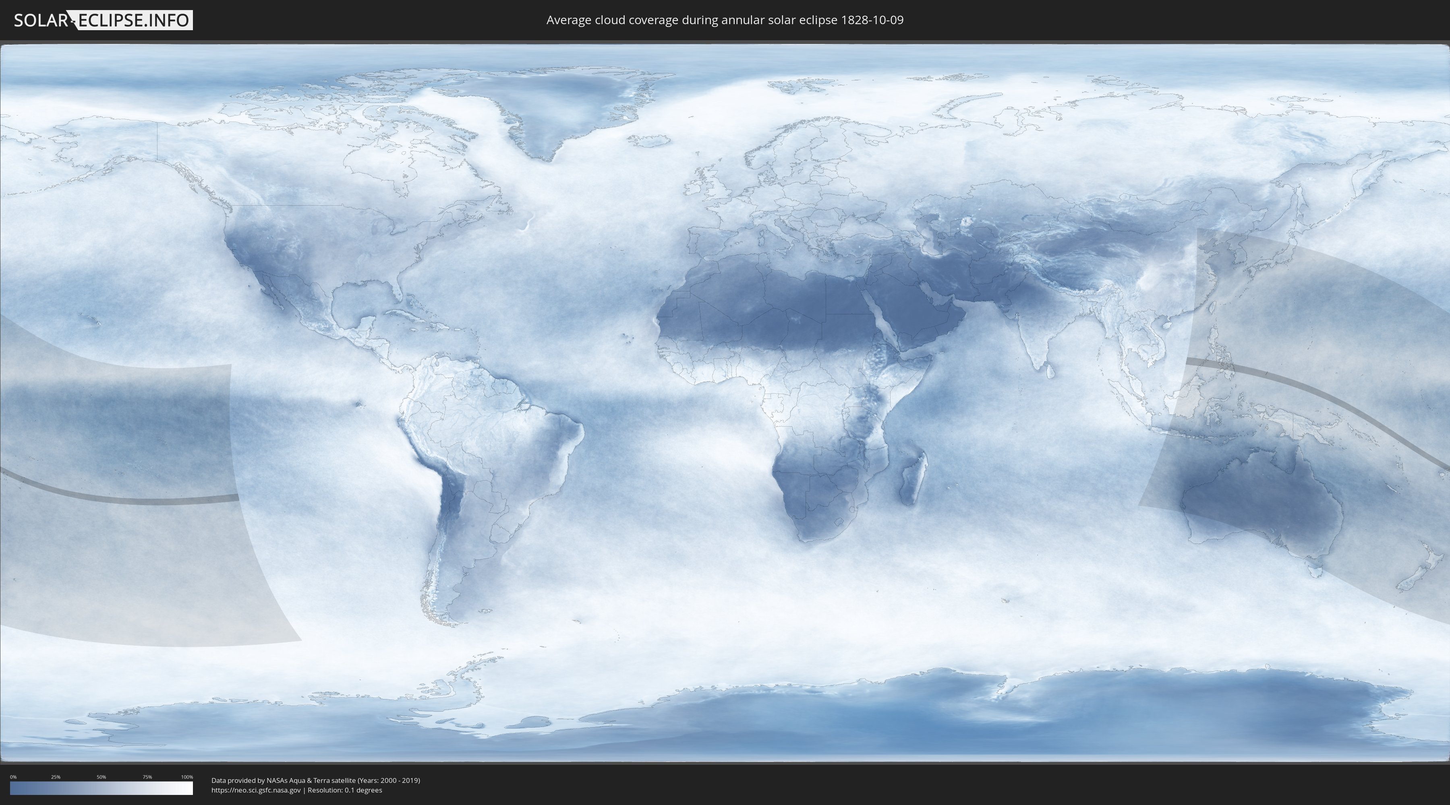Click the 0% label on legend
The width and height of the screenshot is (1450, 805).
[x=13, y=777]
